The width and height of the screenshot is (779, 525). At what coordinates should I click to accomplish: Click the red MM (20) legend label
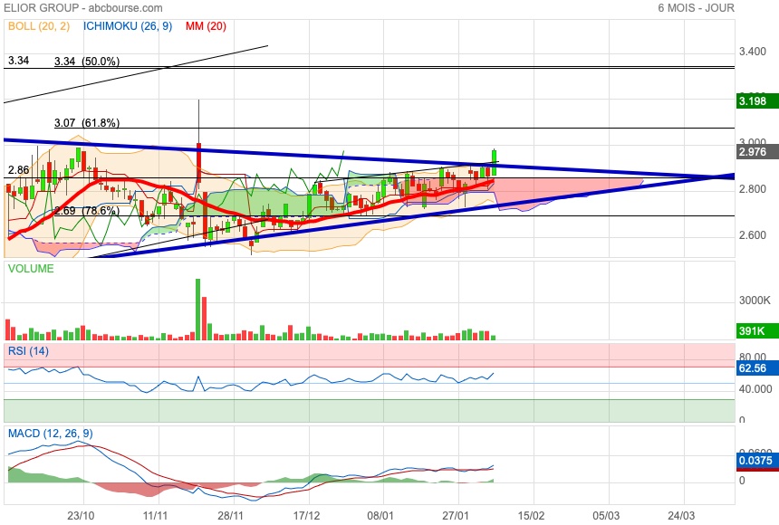pos(206,26)
